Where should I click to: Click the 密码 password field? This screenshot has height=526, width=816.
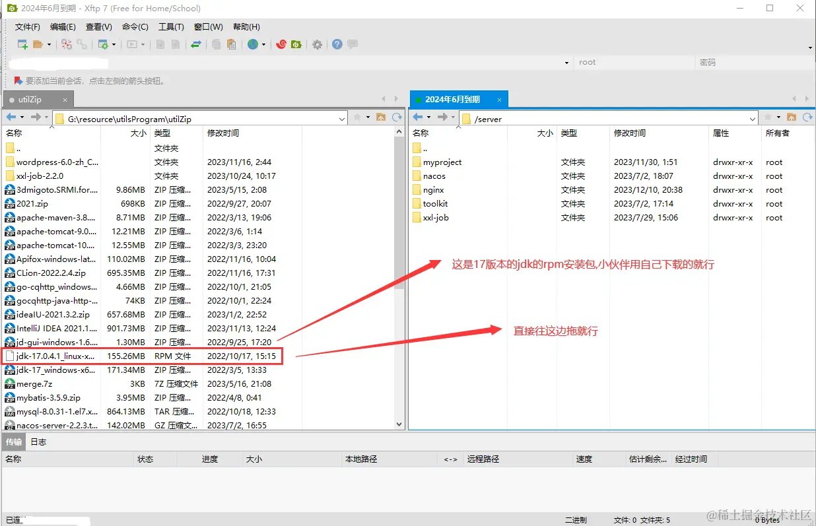pyautogui.click(x=755, y=63)
